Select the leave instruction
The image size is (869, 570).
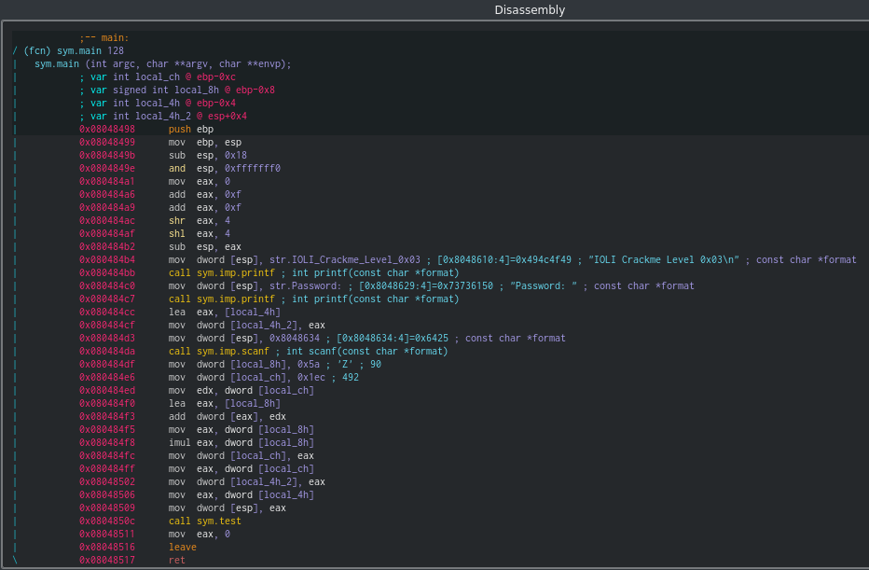coord(183,548)
